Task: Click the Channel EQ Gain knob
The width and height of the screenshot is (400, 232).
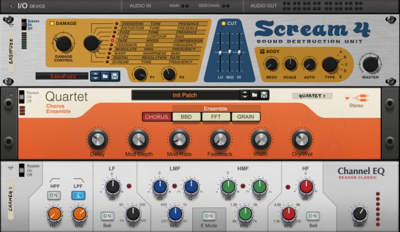Action: click(359, 214)
